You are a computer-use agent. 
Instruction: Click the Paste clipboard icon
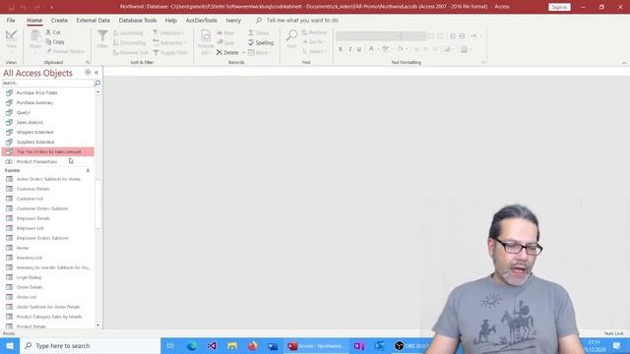35,36
